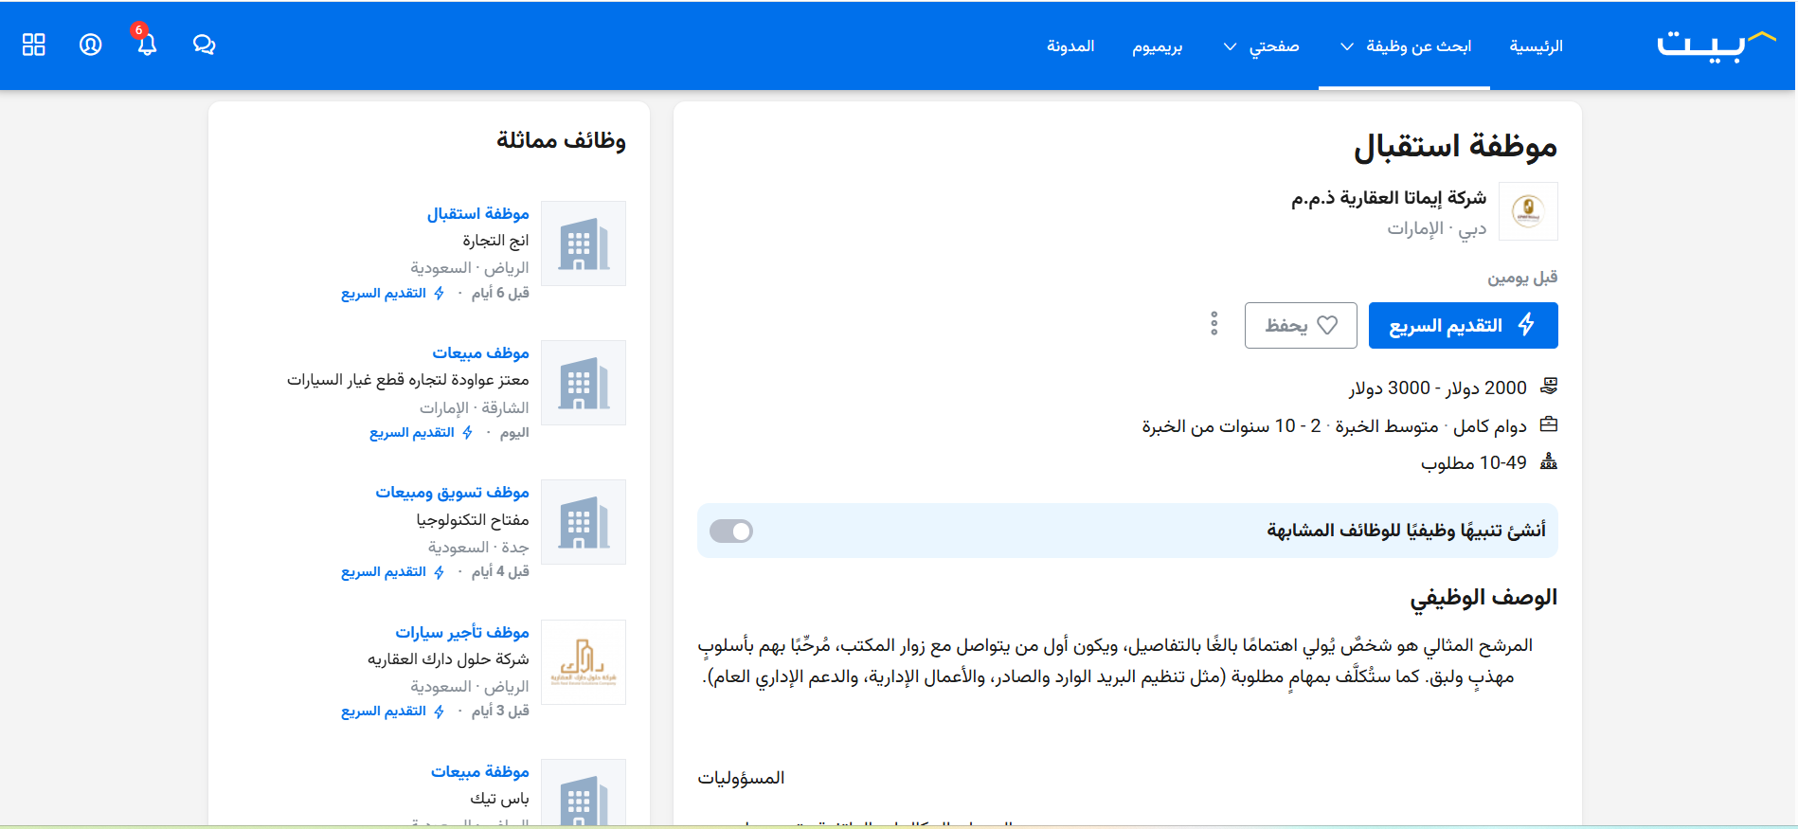Click the التقديم السريع apply button
This screenshot has height=829, width=1798.
tap(1464, 326)
